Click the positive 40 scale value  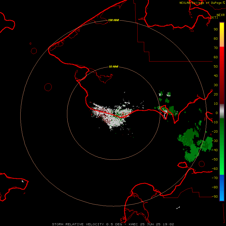pos(216,76)
